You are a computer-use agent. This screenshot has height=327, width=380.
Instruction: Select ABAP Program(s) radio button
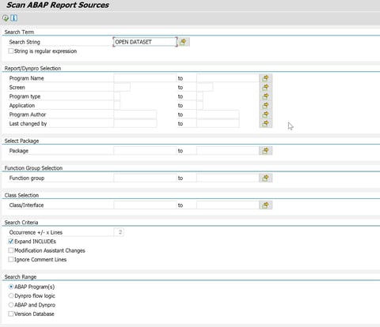pyautogui.click(x=11, y=287)
